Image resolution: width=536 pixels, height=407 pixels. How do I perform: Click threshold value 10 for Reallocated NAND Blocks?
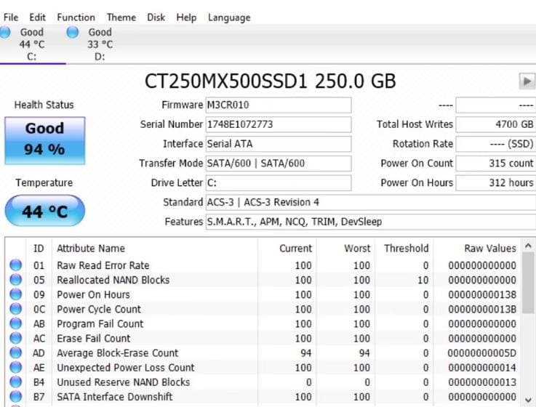[x=423, y=281]
